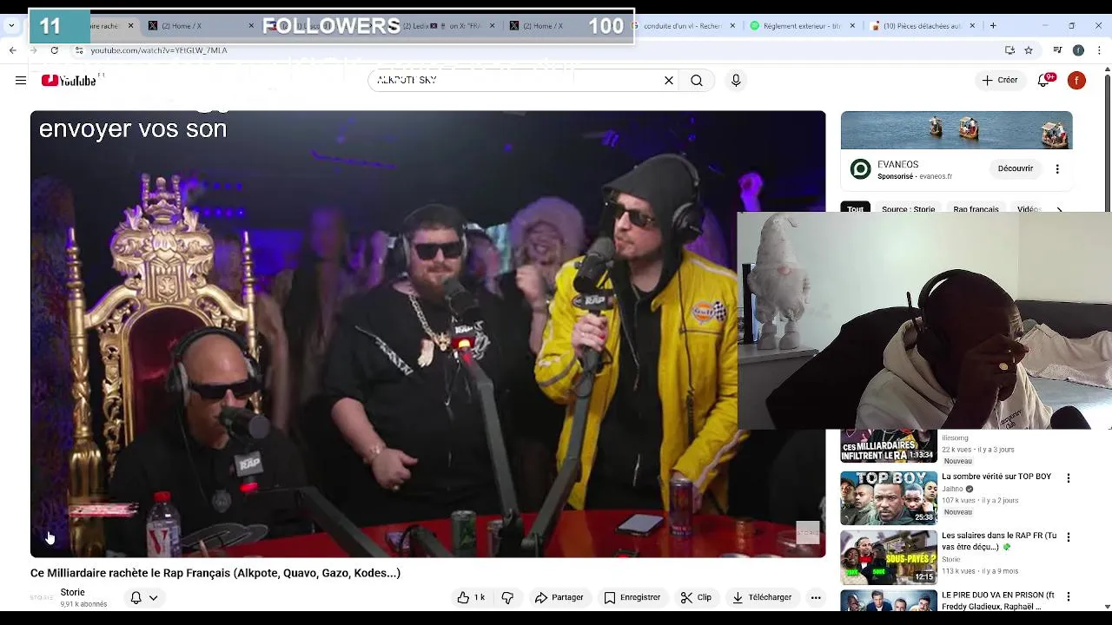The width and height of the screenshot is (1112, 625).
Task: Open Les salaires dans le RAP FR thumbnail
Action: click(889, 557)
